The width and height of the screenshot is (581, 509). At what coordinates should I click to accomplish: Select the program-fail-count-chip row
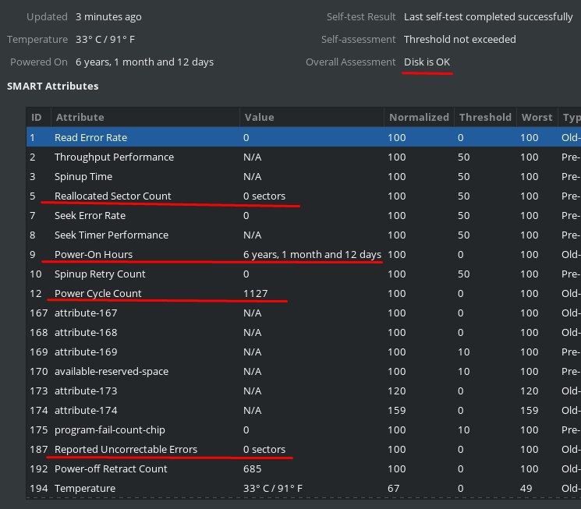(x=303, y=429)
